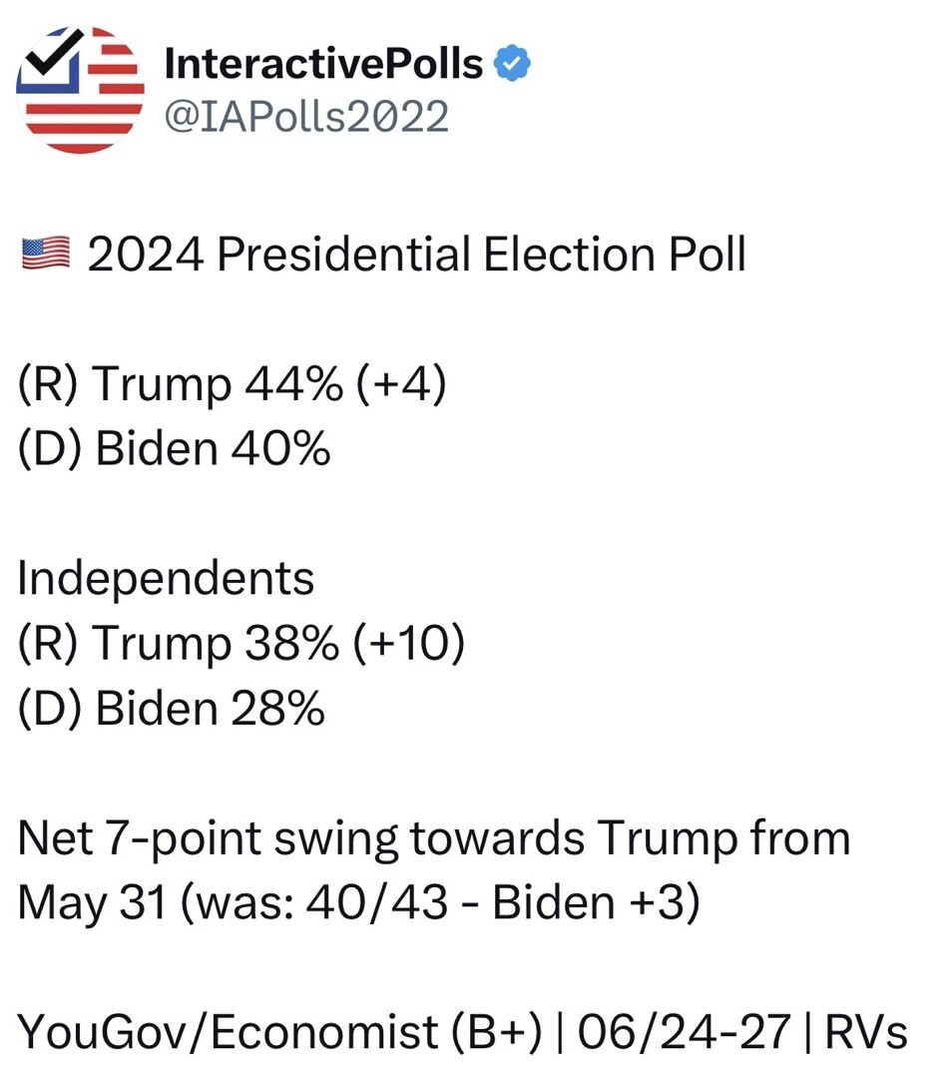951x1075 pixels.
Task: Click the YouGov/Economist pollster name
Action: (x=228, y=1032)
